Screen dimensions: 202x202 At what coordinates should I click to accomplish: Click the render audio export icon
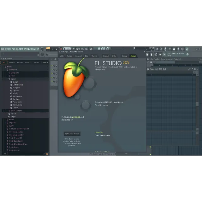pos(178,49)
